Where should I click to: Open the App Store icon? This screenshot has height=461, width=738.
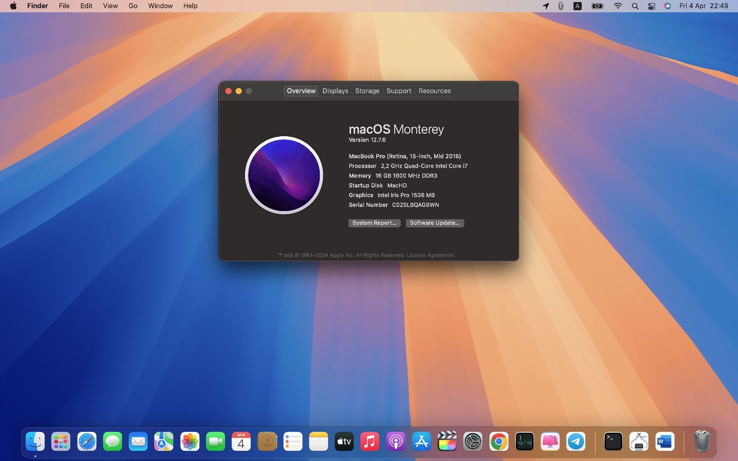[422, 441]
